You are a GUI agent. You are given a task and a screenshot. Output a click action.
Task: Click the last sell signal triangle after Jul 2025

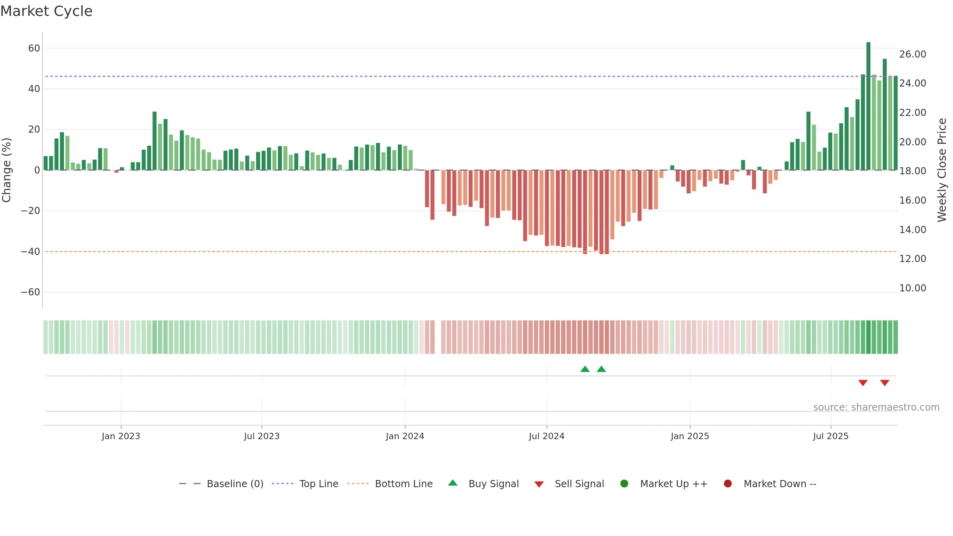tap(885, 383)
